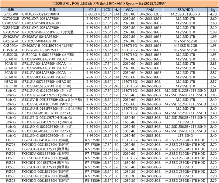Select model cell G531GD-G-0021C9750H (Strix G)
The image size is (219, 183).
[52, 126]
